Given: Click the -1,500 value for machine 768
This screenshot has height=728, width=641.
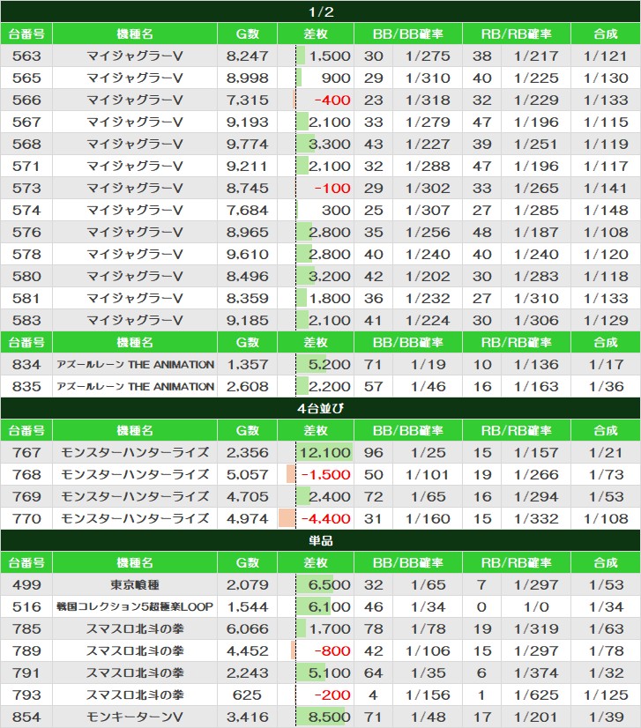Looking at the screenshot, I should 326,474.
